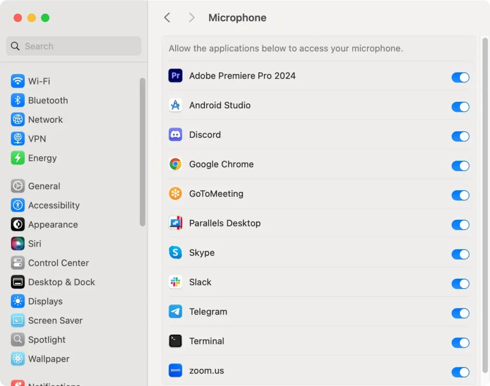Click the Spotlight magnifier icon in sidebar
The image size is (490, 386).
click(18, 340)
